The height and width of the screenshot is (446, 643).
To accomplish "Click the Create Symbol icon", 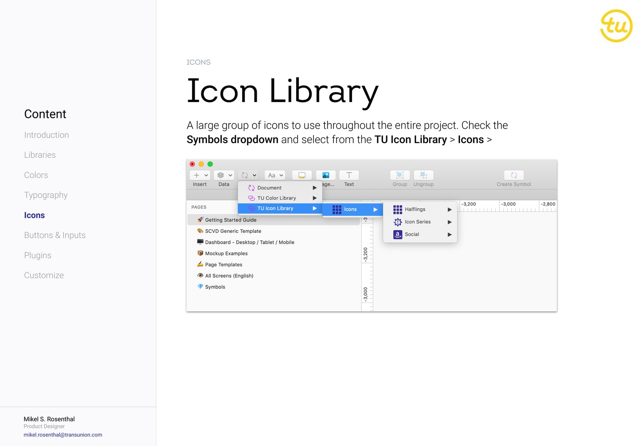I will [x=514, y=175].
